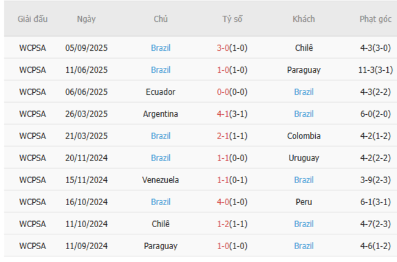
Task: Click the Paraguay home team on 11/09/2024
Action: 161,246
